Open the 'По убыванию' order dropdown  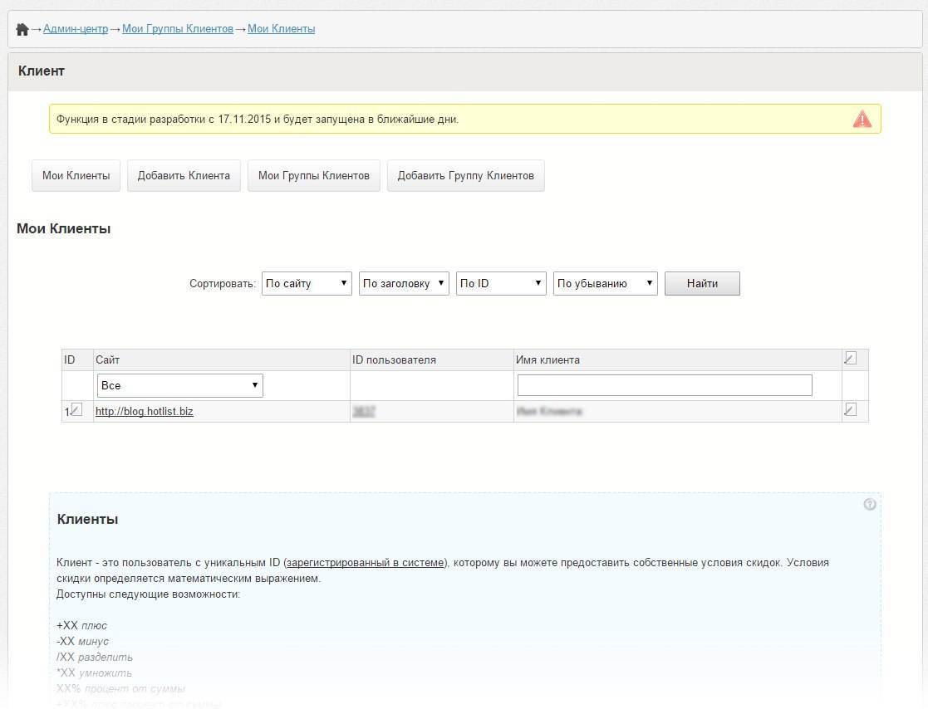[x=605, y=284]
